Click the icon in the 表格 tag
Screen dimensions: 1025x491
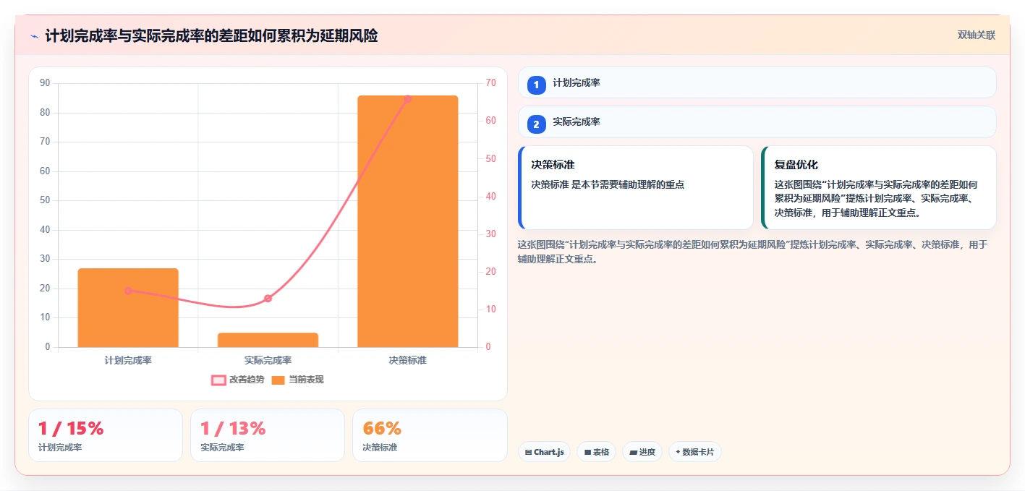click(587, 453)
